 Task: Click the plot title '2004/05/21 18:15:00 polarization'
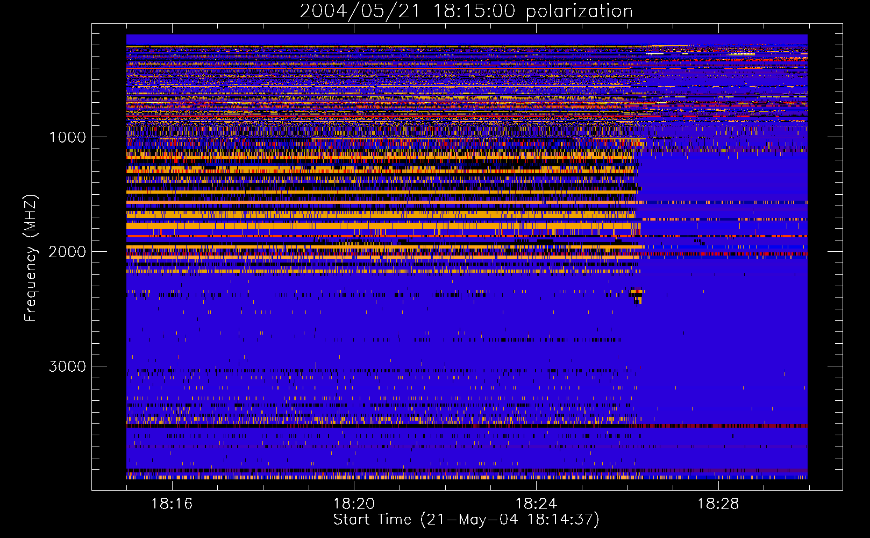(466, 11)
